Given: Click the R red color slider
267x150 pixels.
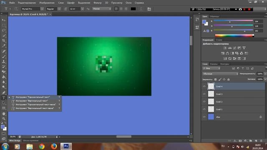Looking at the screenshot, I should point(233,21).
